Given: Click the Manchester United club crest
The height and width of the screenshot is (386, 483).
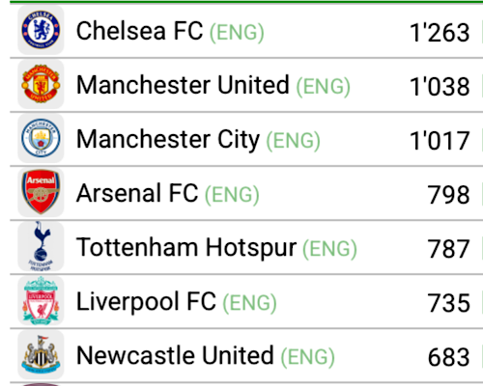Looking at the screenshot, I should click(41, 84).
